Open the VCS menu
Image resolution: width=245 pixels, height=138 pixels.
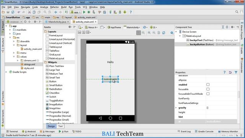[85, 7]
